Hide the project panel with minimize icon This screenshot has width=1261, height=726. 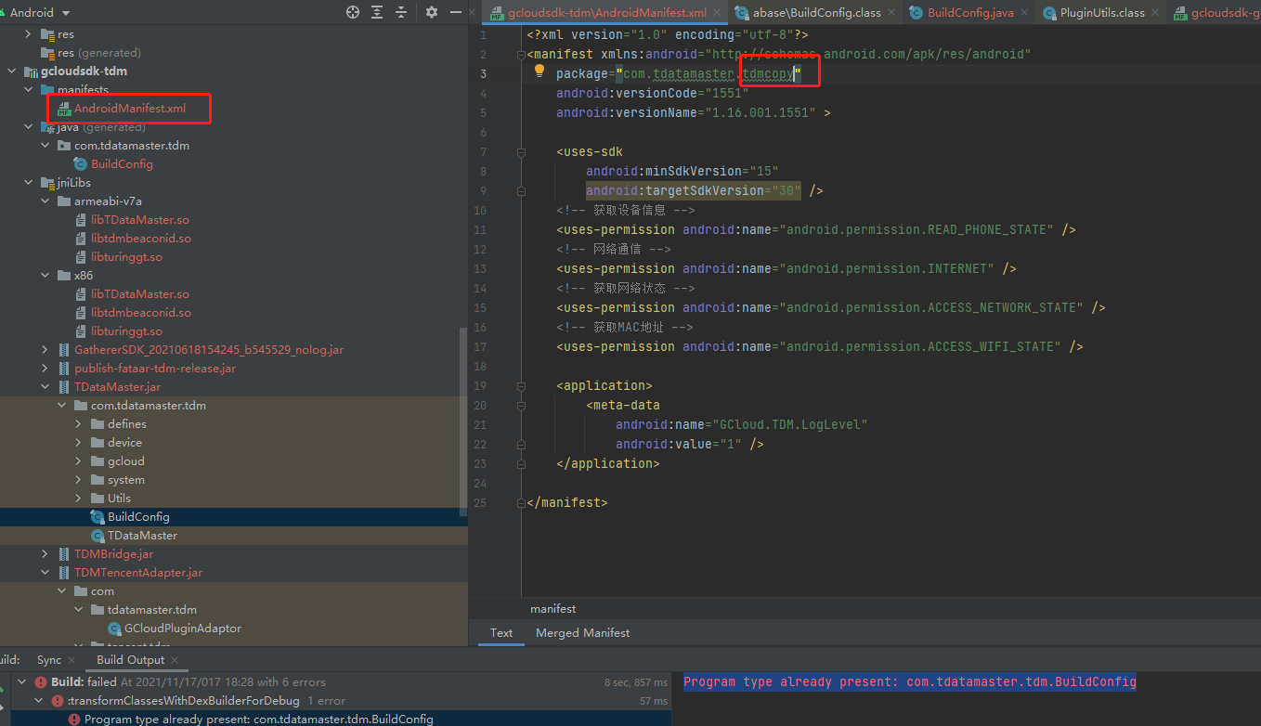coord(456,12)
